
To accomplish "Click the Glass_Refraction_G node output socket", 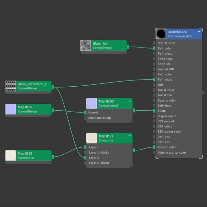I will [53, 87].
